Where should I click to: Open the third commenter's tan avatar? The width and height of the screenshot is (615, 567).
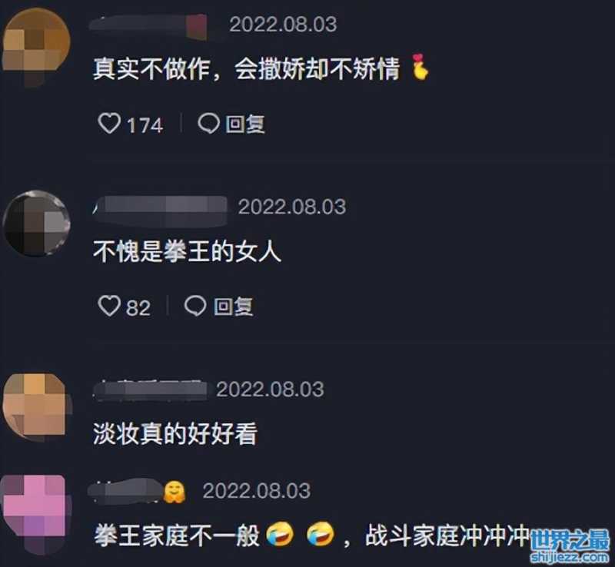coord(36,406)
